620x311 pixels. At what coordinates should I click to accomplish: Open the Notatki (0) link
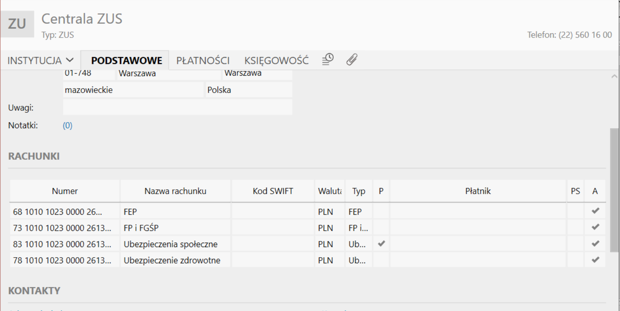68,126
